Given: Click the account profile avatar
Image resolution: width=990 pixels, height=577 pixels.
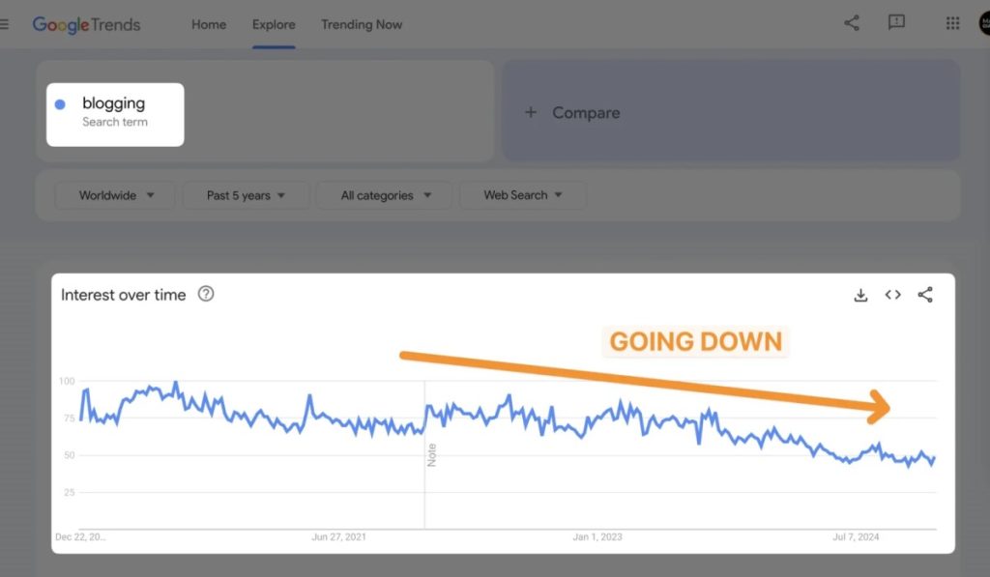Looking at the screenshot, I should [x=983, y=23].
